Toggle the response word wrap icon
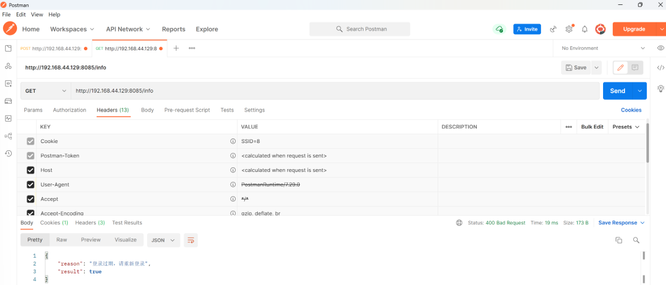Image resolution: width=666 pixels, height=285 pixels. 191,240
